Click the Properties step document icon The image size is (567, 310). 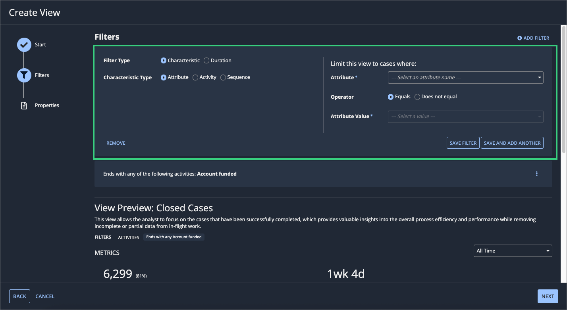coord(24,105)
